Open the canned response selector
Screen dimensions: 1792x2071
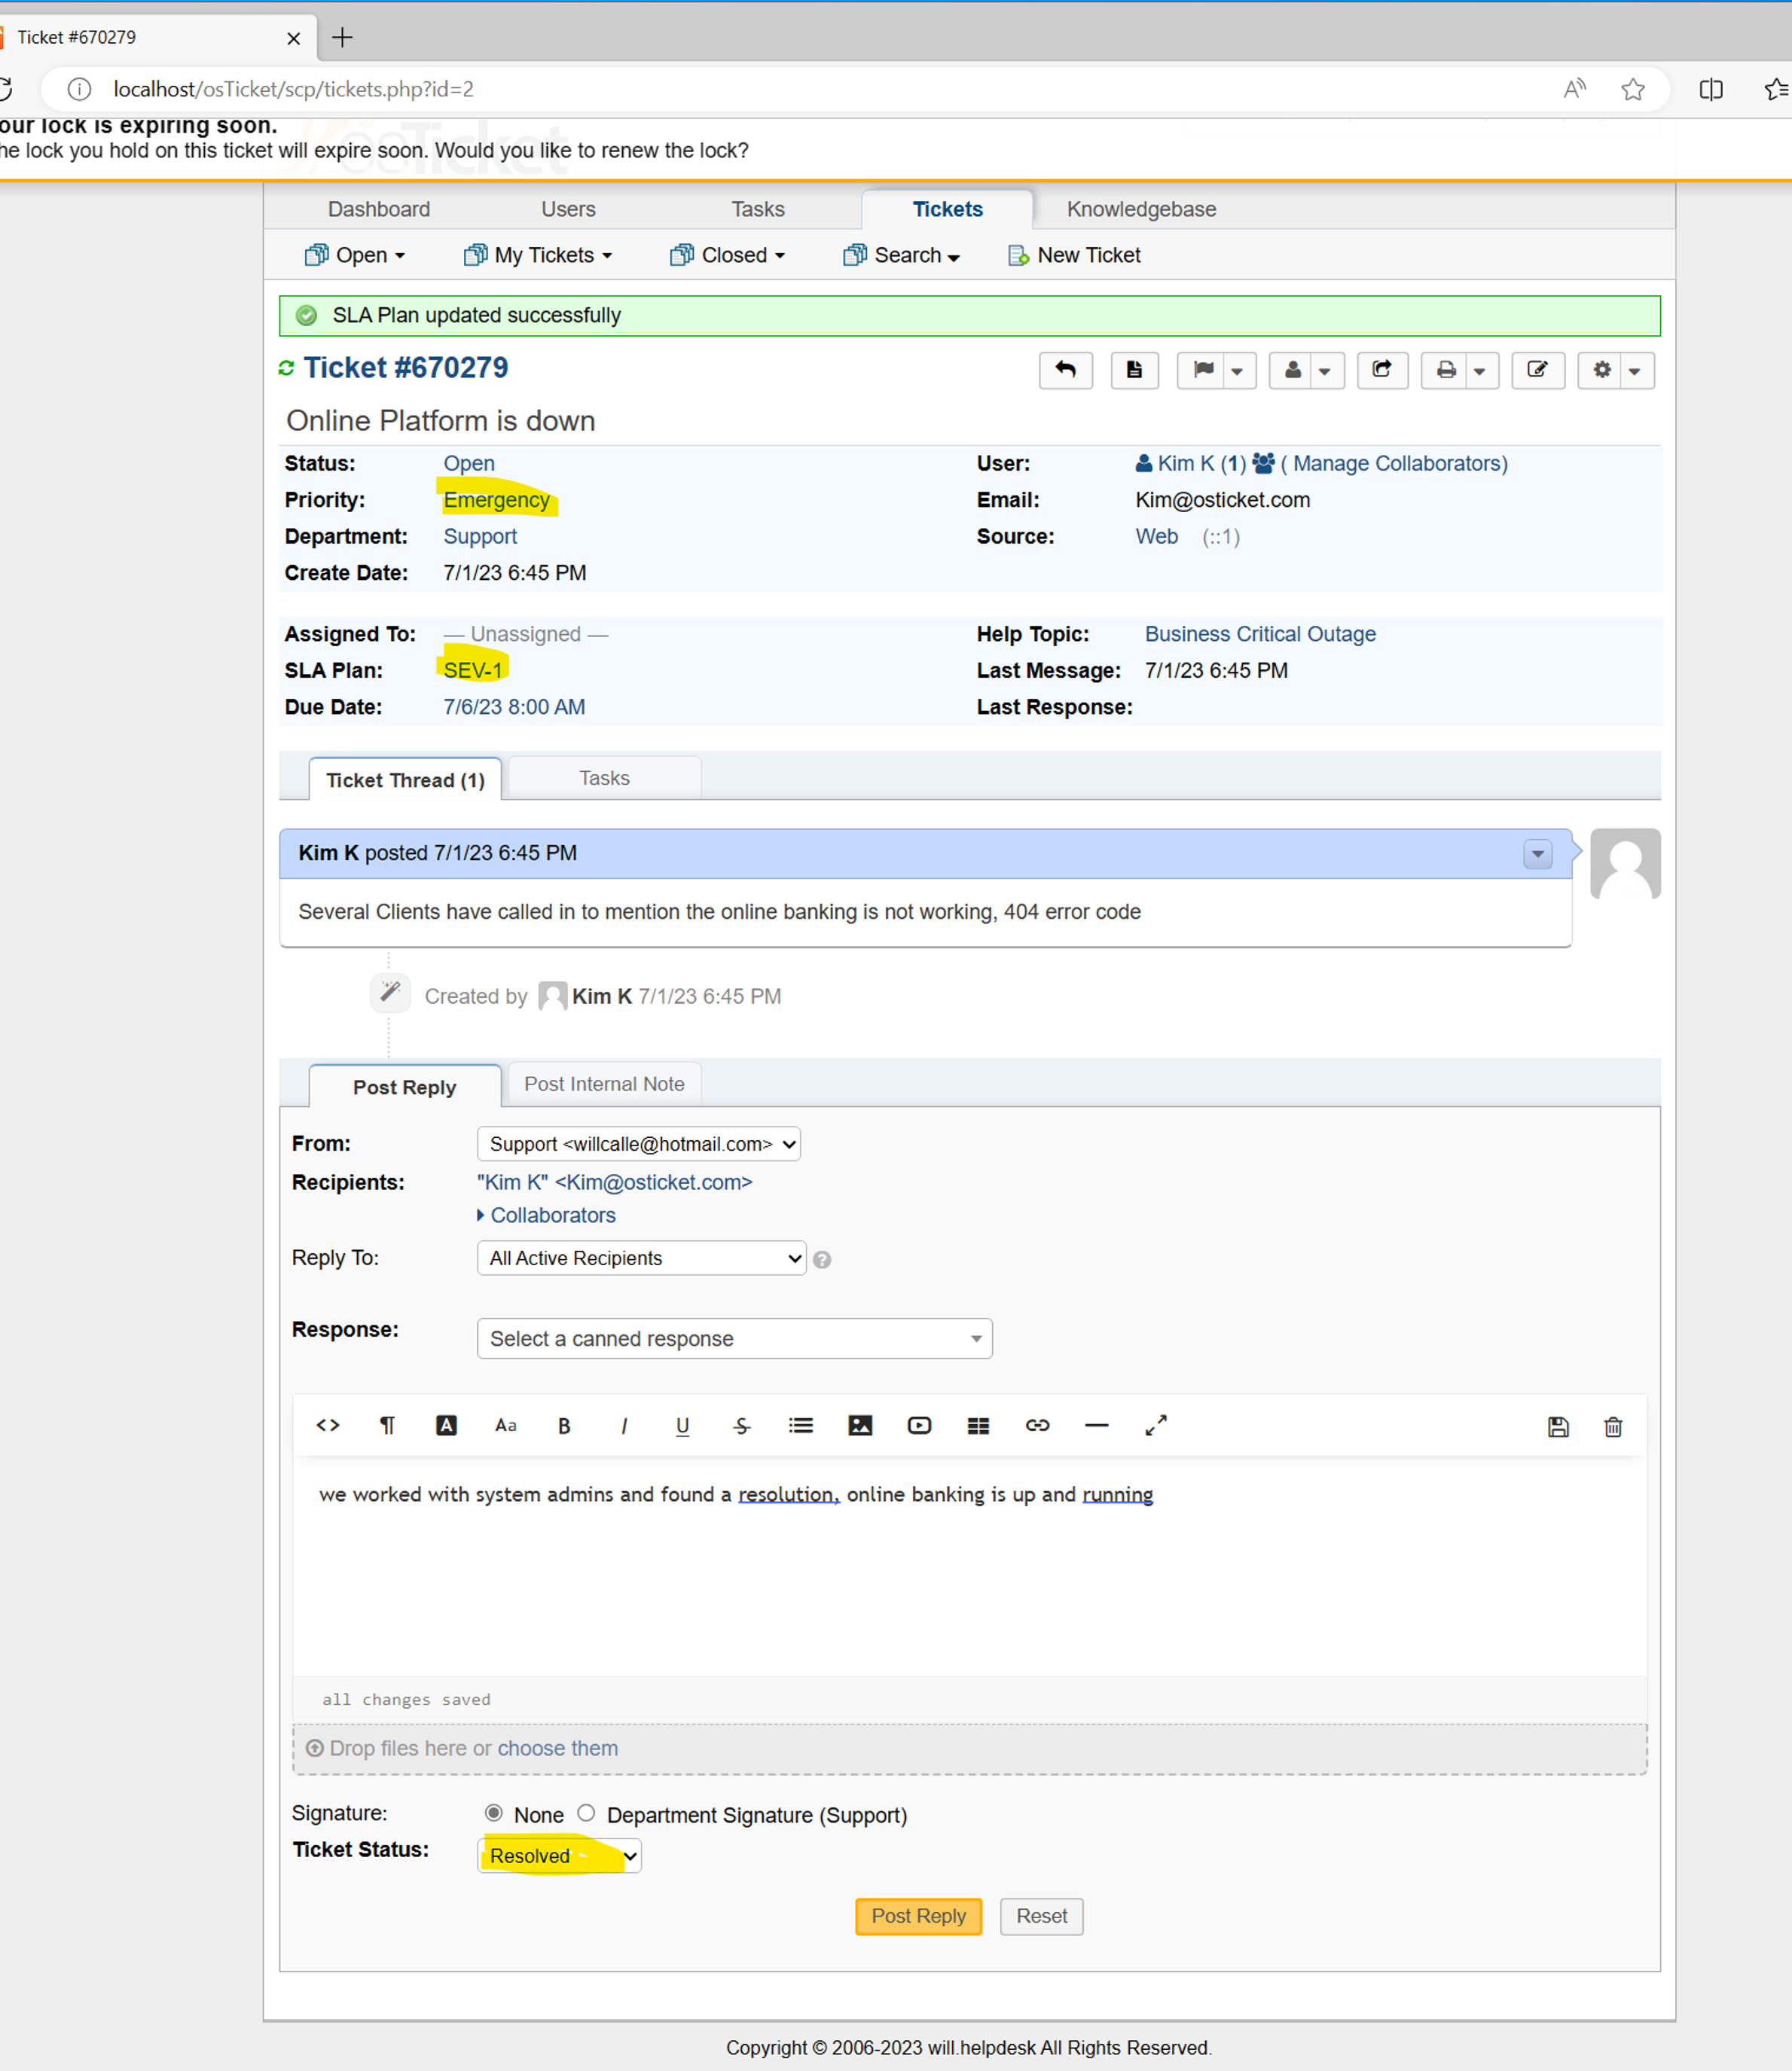click(x=734, y=1338)
